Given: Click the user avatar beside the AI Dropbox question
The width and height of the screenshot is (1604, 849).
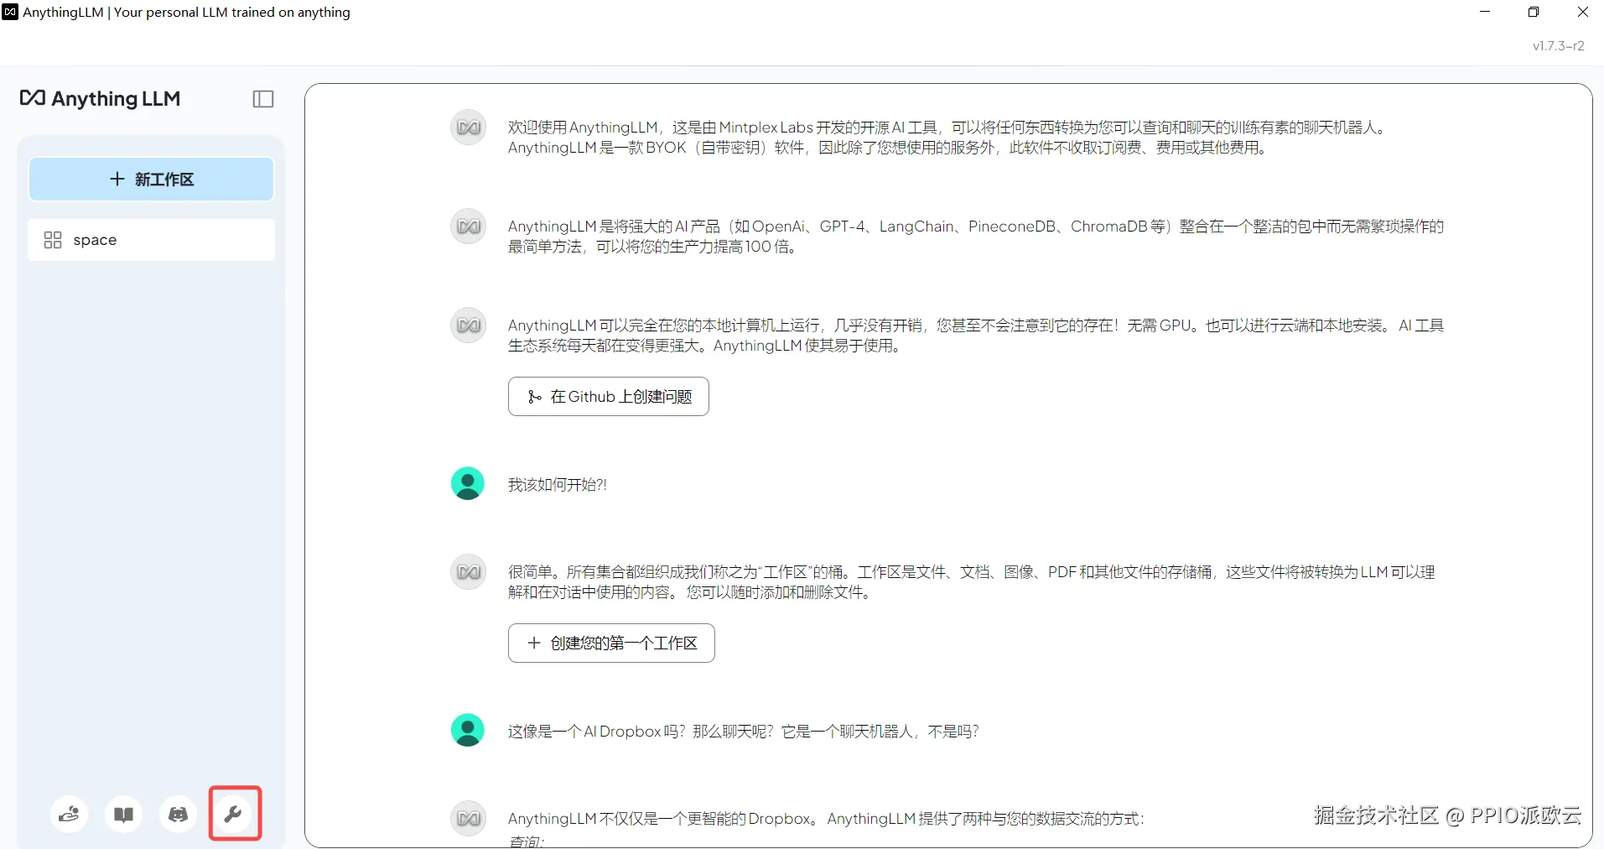Looking at the screenshot, I should click(468, 731).
